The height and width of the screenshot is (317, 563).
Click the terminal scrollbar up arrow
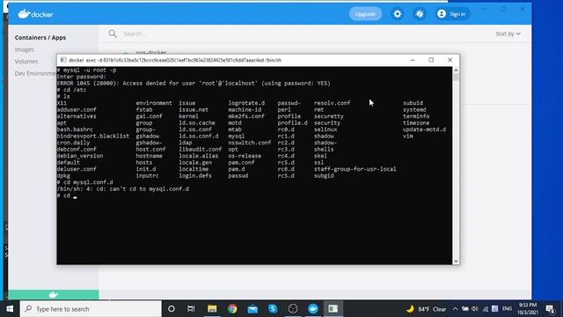pyautogui.click(x=456, y=70)
